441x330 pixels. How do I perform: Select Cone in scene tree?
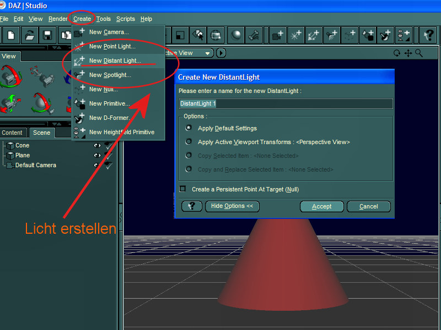coord(22,145)
